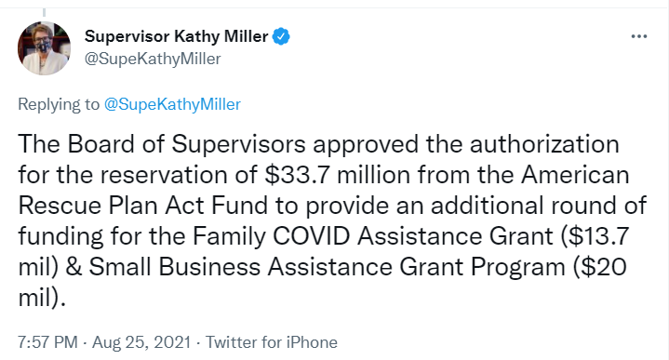Click the thread connector line above avatar
Screen dimensions: 669x360
pyautogui.click(x=44, y=12)
